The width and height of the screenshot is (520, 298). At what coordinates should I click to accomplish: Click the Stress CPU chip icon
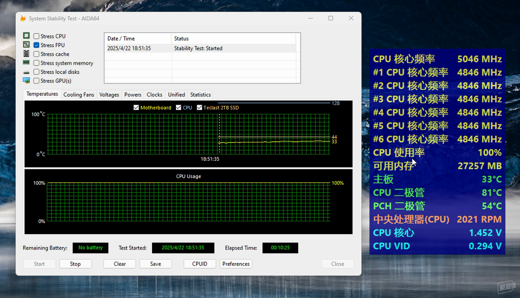(x=26, y=36)
